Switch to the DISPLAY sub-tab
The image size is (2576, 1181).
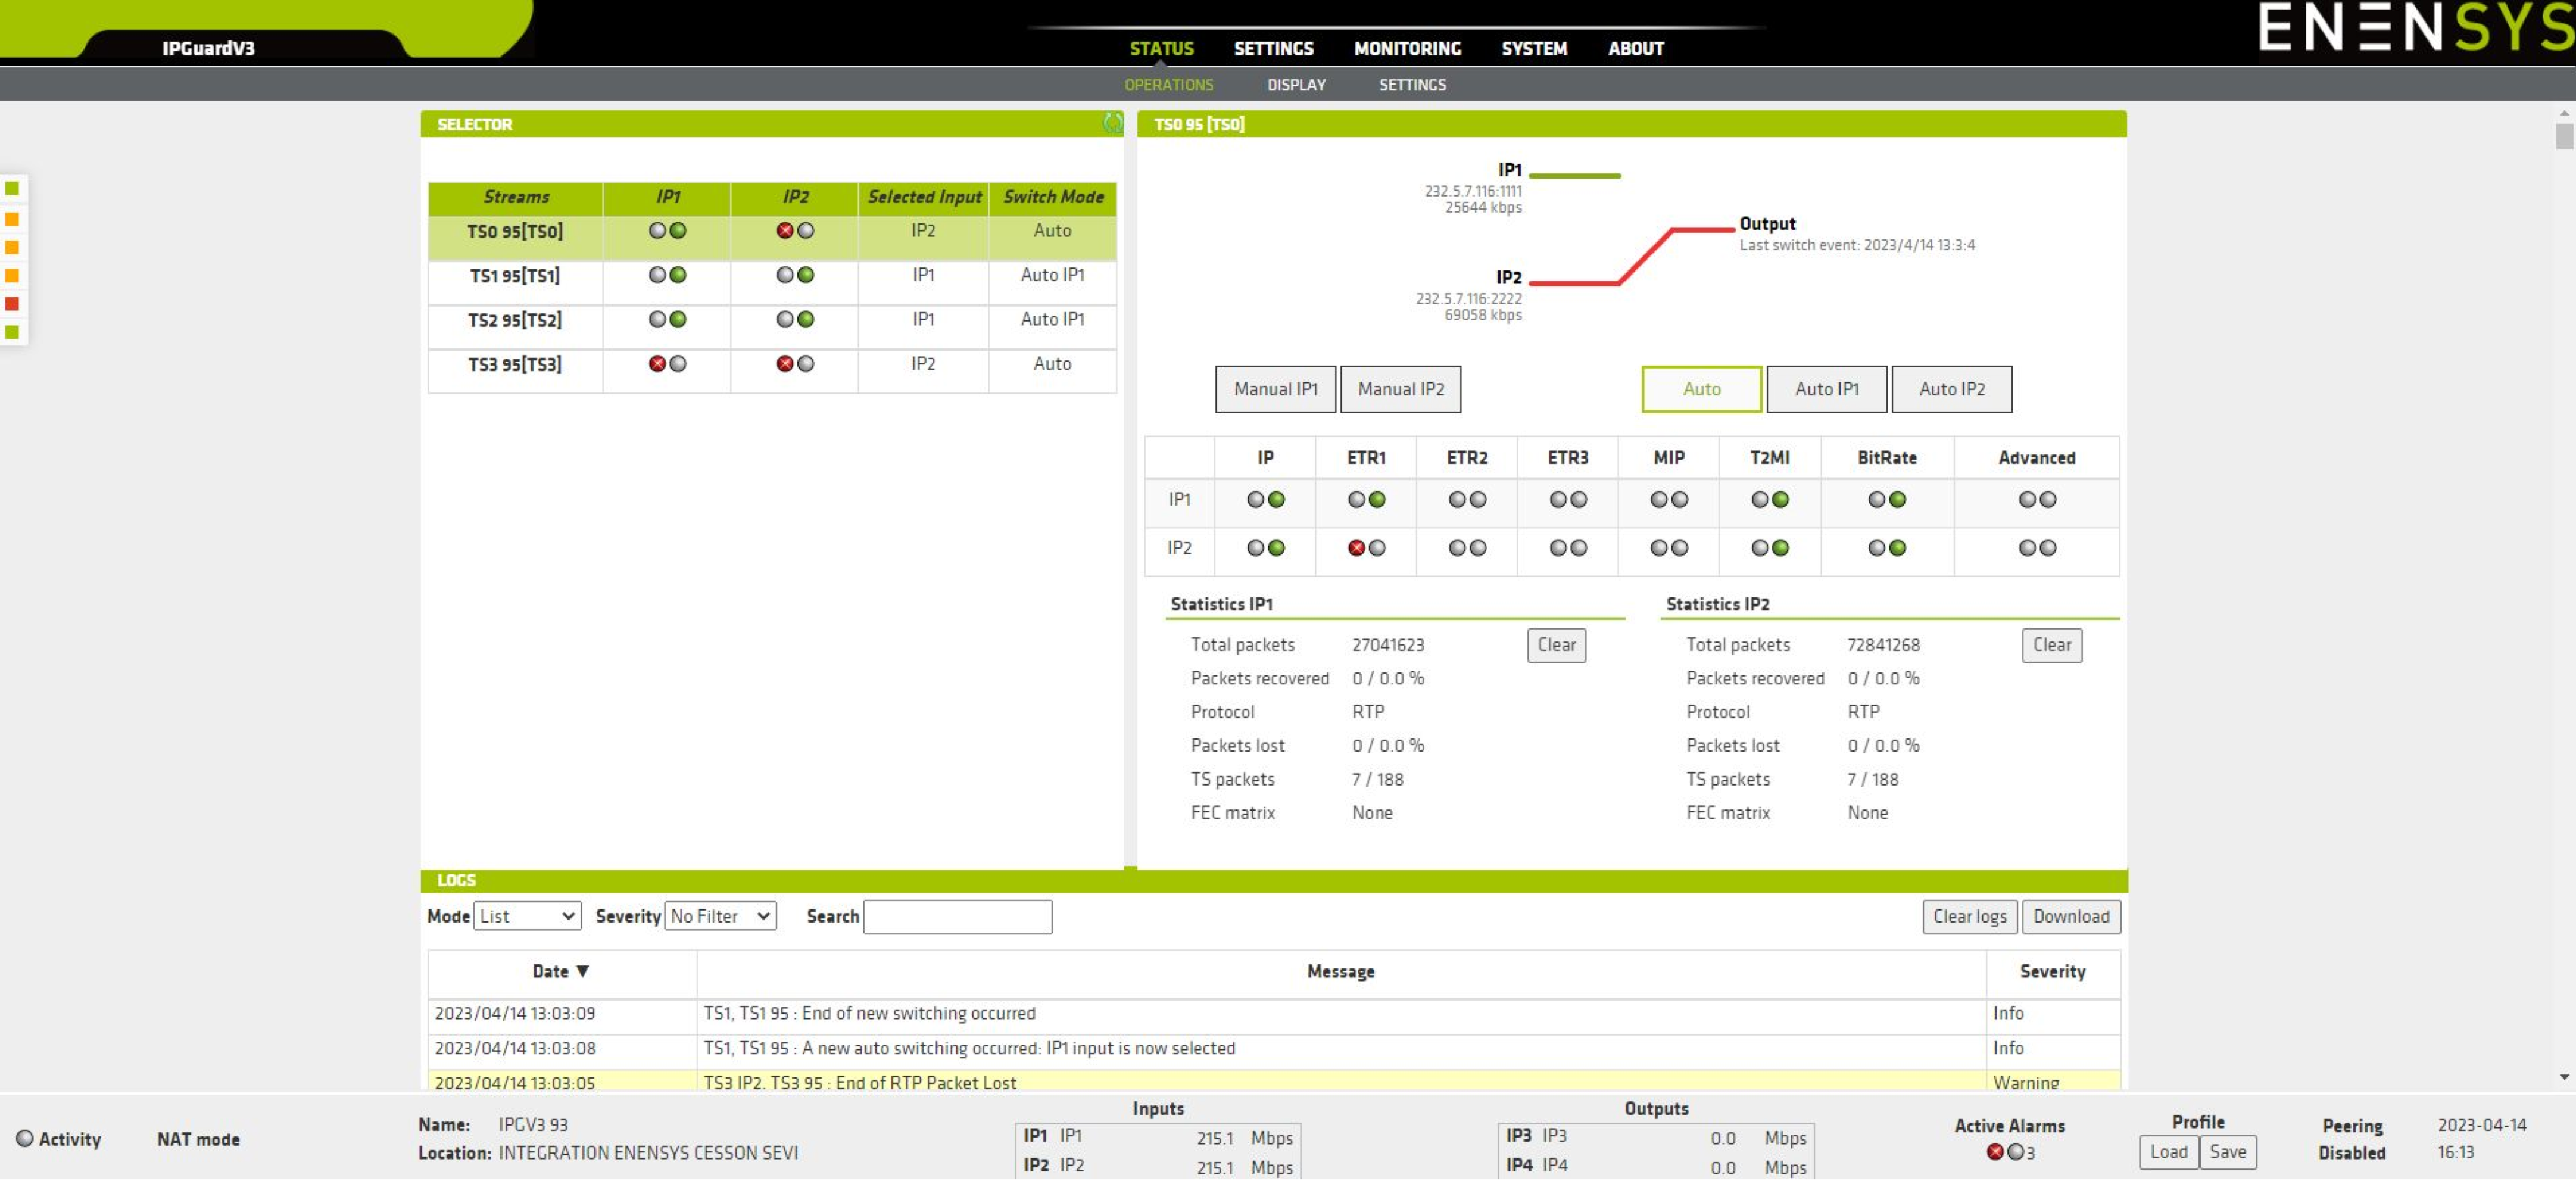pyautogui.click(x=1295, y=85)
